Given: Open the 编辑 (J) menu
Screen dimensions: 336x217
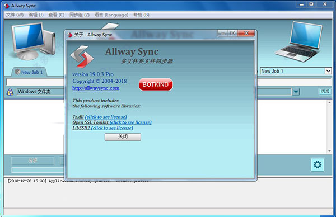Looking at the screenshot, I should (x=36, y=15).
